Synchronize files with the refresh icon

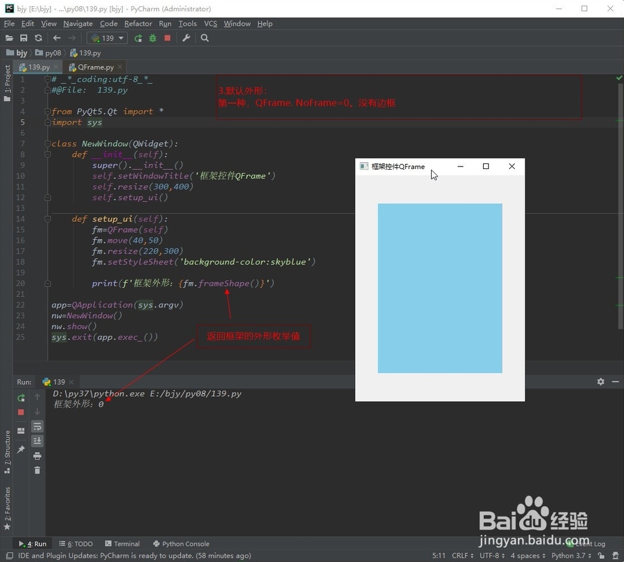[x=38, y=38]
